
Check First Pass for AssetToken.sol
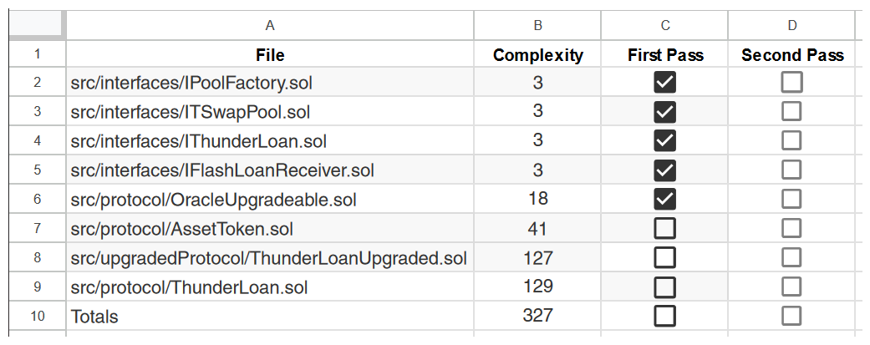[665, 228]
